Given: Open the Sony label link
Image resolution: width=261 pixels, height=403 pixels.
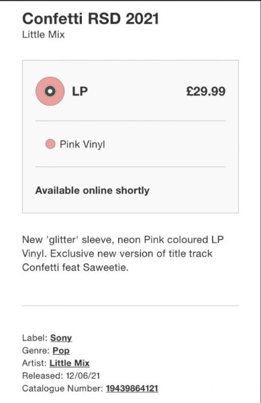Looking at the screenshot, I should (x=61, y=338).
